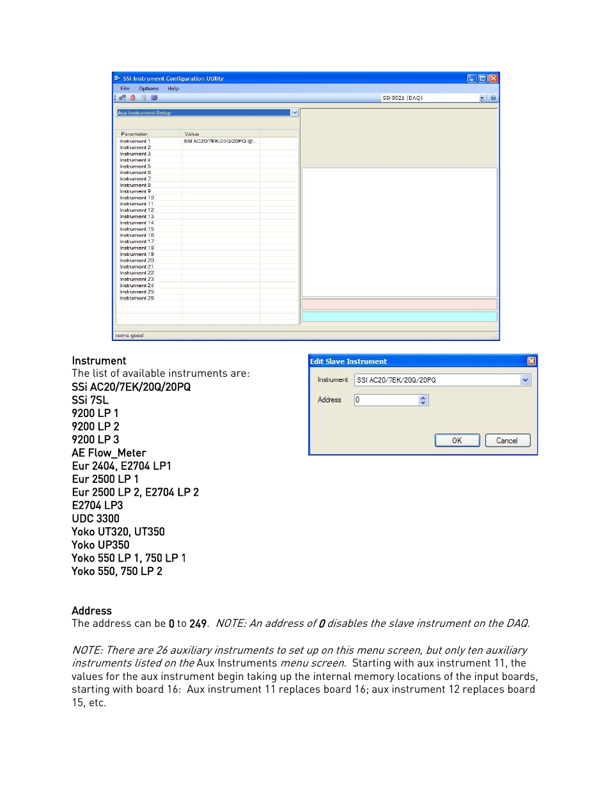Select the Instrument 14 row
Image resolution: width=610 pixels, height=790 pixels.
click(x=207, y=223)
